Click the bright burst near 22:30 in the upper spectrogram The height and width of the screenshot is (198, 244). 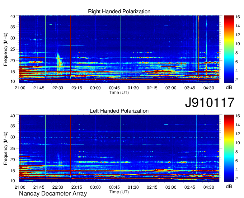[59, 63]
